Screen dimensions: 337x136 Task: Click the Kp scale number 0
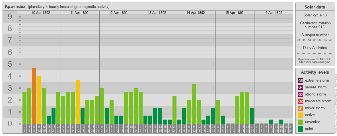(10, 124)
